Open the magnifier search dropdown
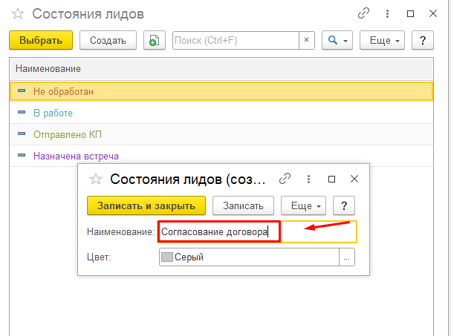Viewport: 451px width, 336px height. pos(337,40)
